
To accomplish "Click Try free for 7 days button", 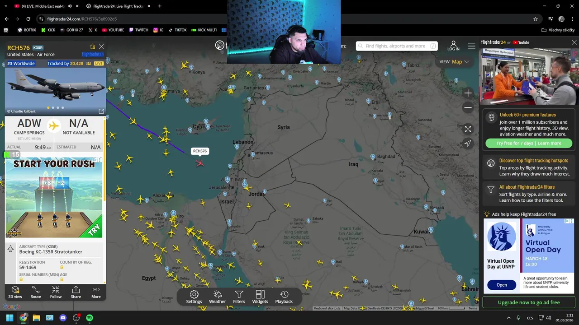I will [529, 143].
